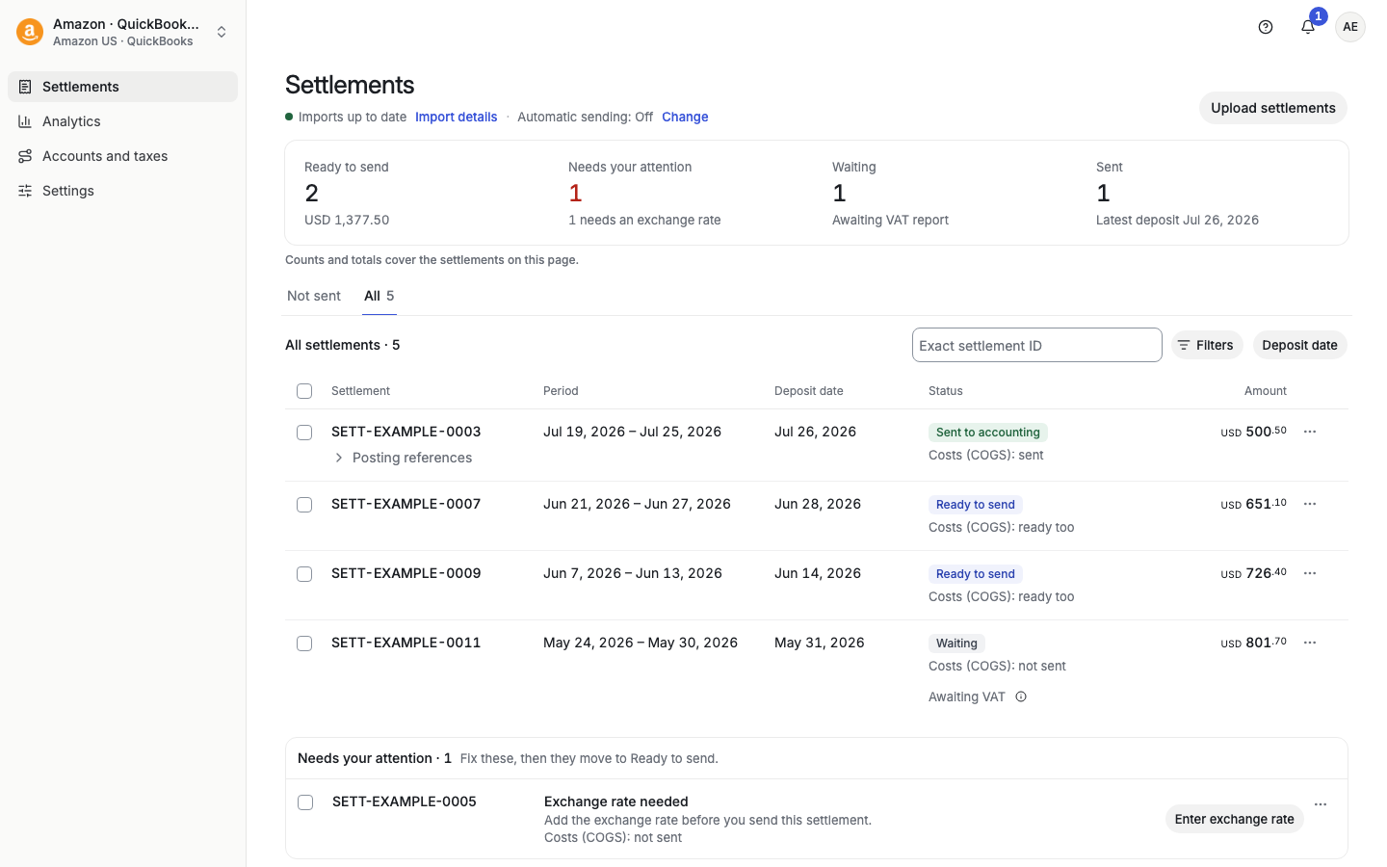Click the Exchange rate needed heading
1387x867 pixels.
pyautogui.click(x=616, y=801)
